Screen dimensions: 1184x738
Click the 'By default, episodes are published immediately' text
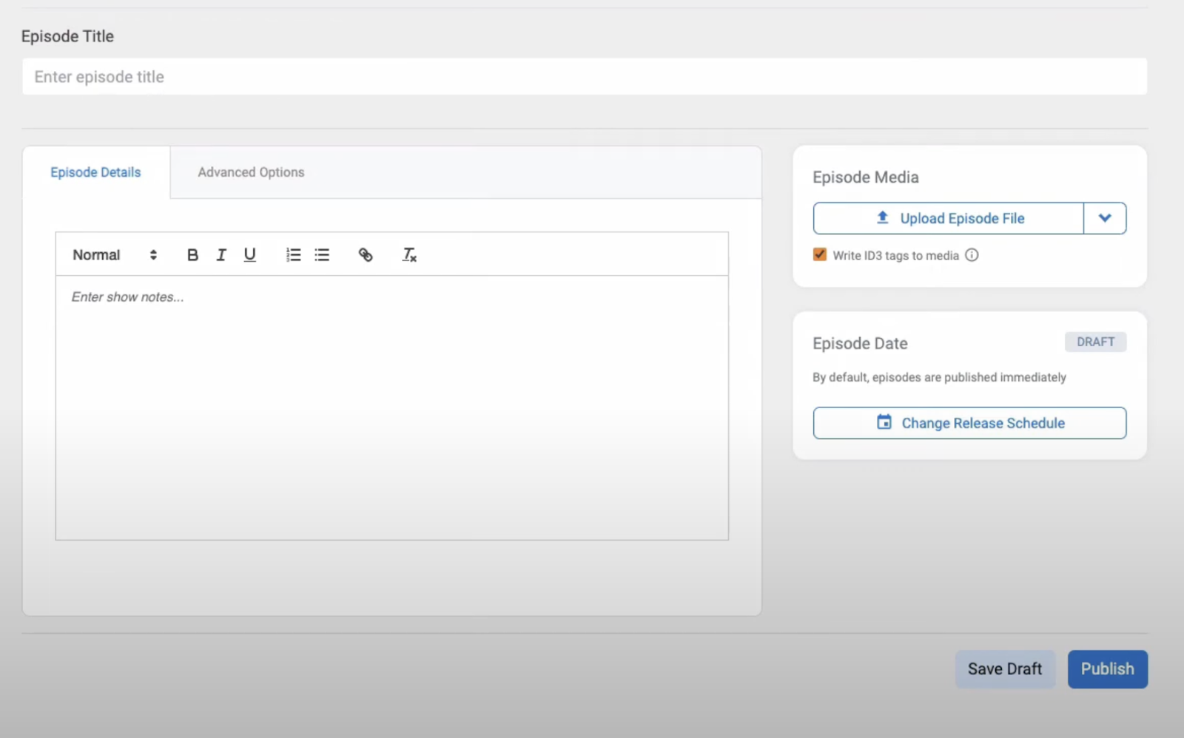[x=939, y=377]
